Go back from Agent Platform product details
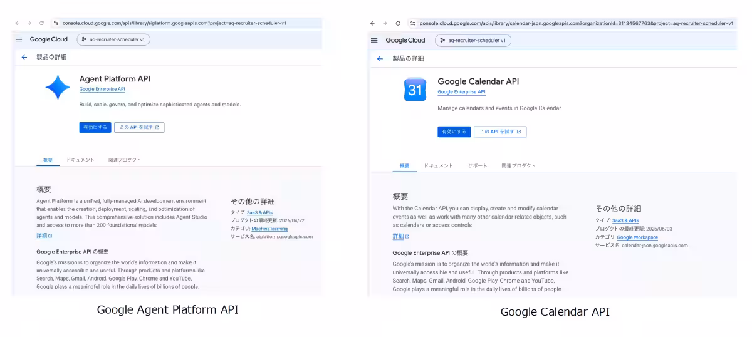This screenshot has height=337, width=752. point(24,57)
